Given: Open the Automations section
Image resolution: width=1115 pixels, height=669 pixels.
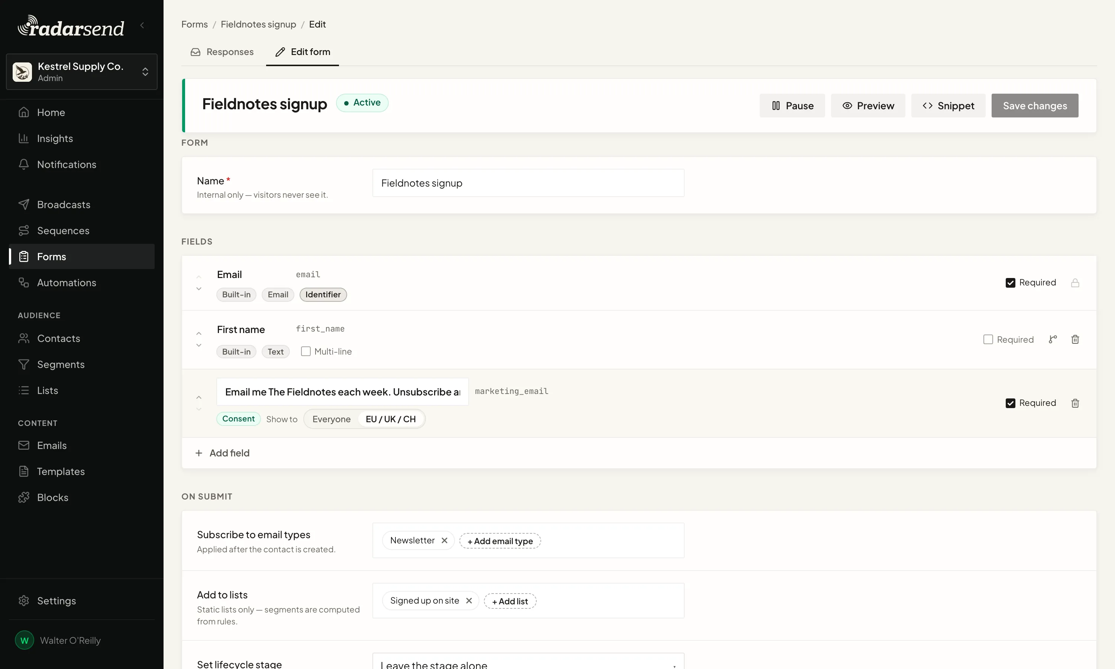Looking at the screenshot, I should click(81, 283).
